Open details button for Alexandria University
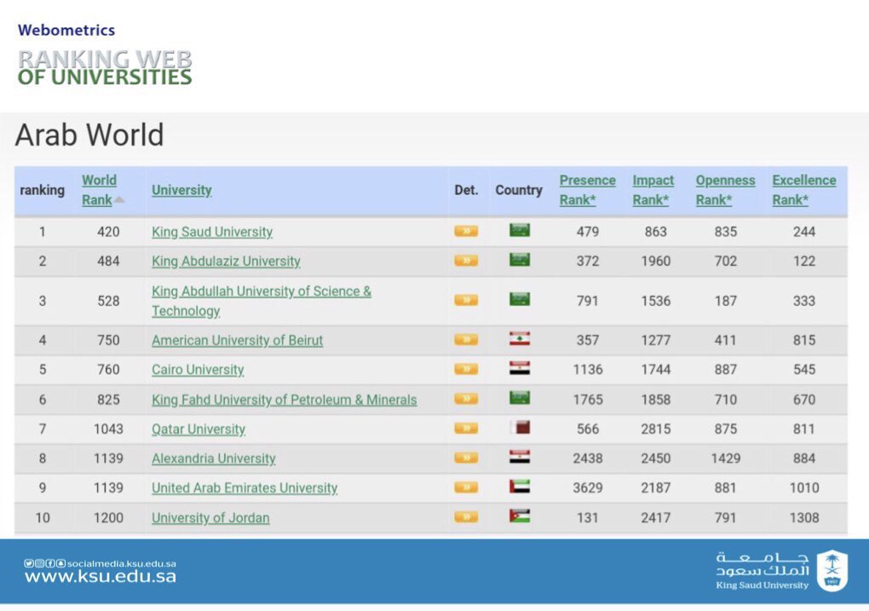 [x=466, y=458]
